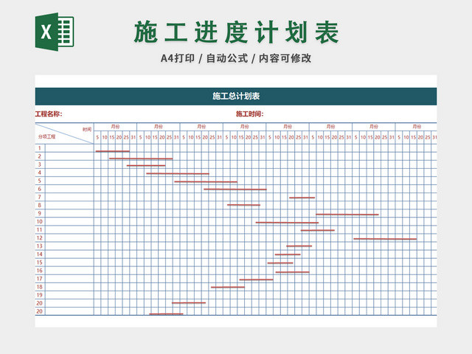Select row number 19 cell
Image resolution: width=472 pixels, height=354 pixels.
point(40,295)
